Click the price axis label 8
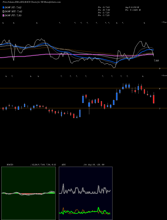 pos(160,89)
